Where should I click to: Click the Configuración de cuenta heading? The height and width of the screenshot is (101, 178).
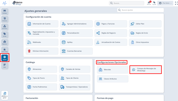pos(38,17)
